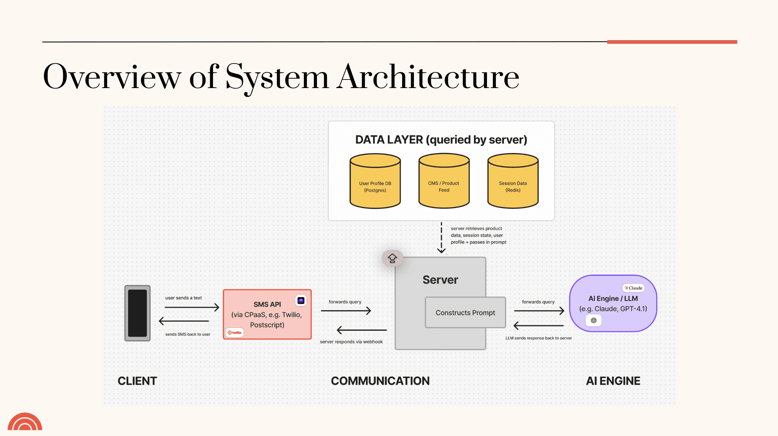
Task: Click the DATA LAYER heading
Action: [x=441, y=140]
